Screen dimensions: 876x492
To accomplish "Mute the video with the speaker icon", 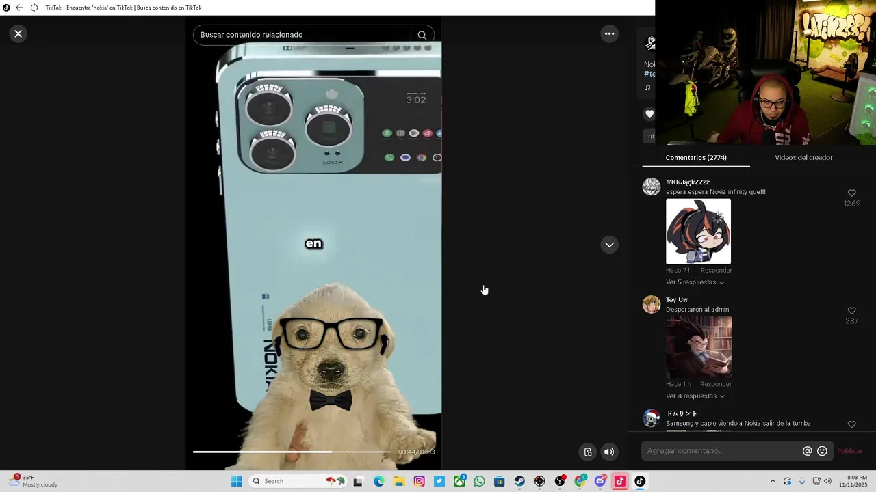I will pos(609,452).
